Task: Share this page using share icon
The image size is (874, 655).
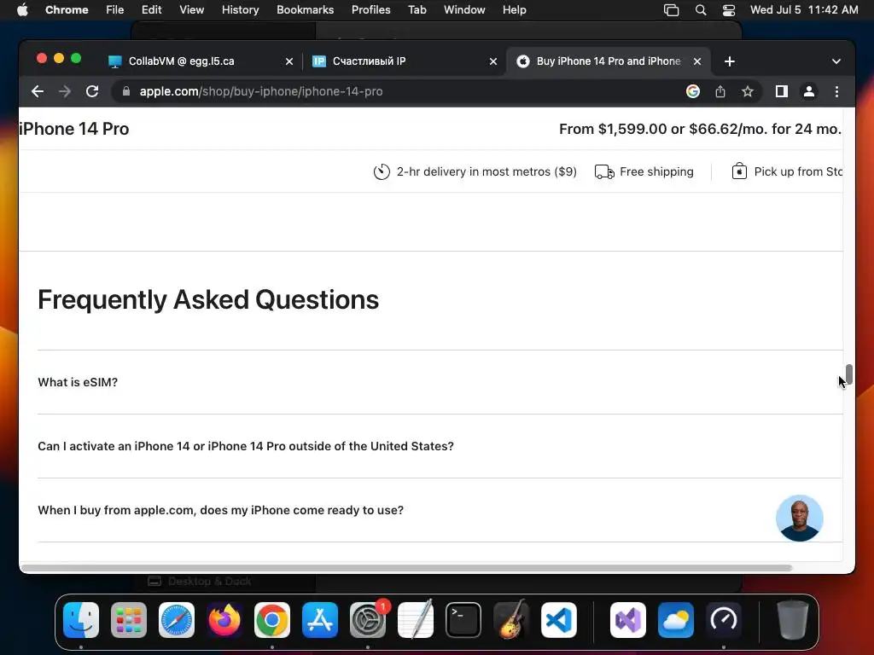Action: (720, 91)
